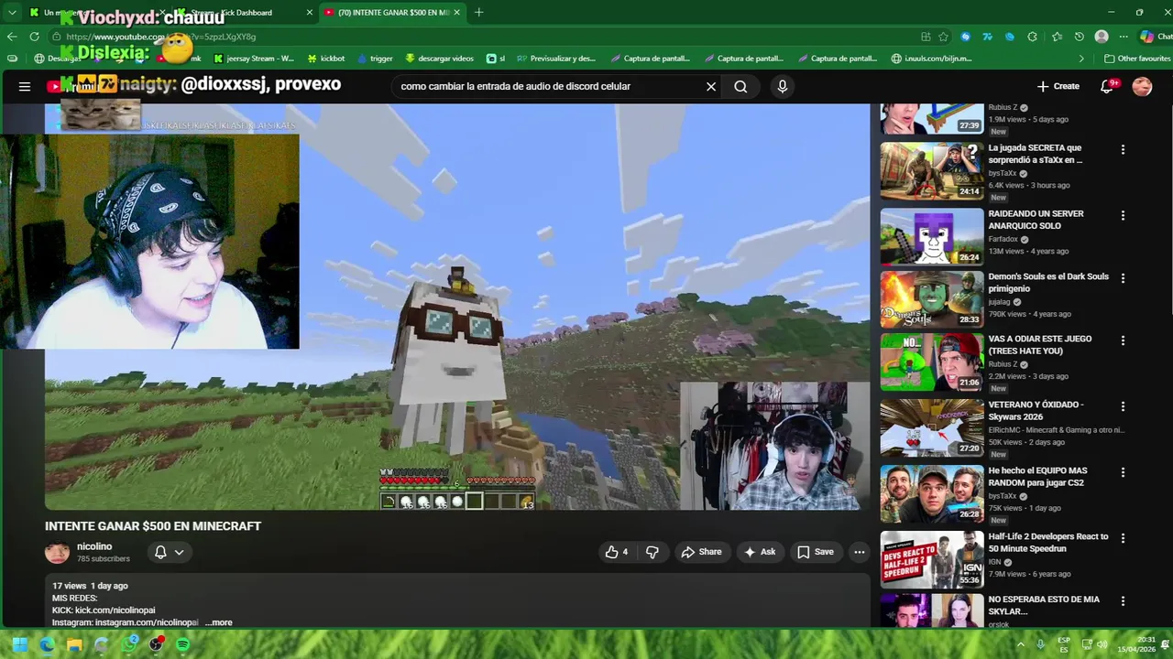The height and width of the screenshot is (659, 1173).
Task: Open browser settings three-dot menu
Action: (1124, 37)
